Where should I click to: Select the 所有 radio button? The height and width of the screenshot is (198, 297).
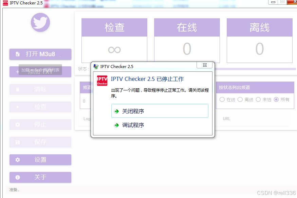tap(276, 100)
